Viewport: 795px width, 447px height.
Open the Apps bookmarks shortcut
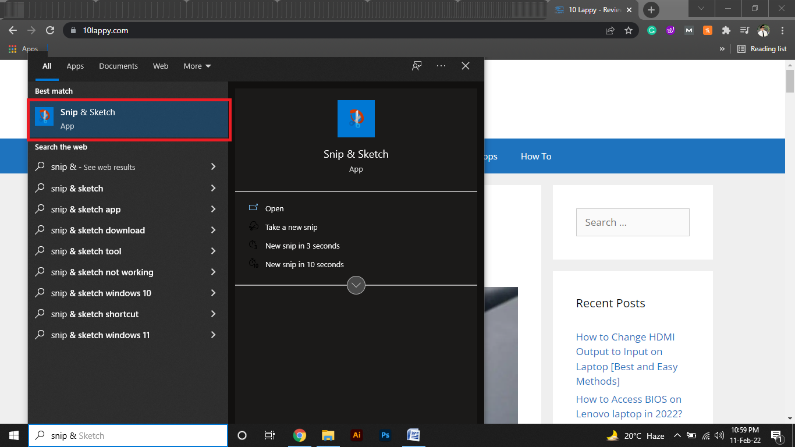[x=23, y=49]
